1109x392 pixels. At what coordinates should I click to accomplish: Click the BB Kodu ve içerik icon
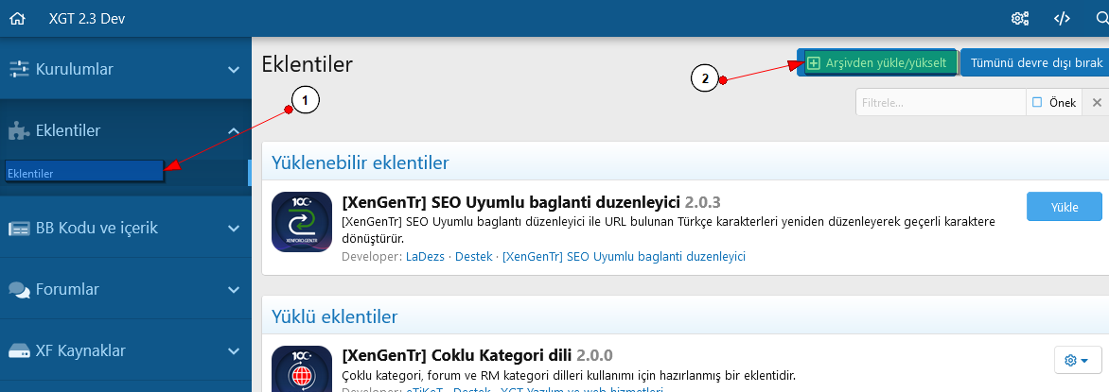click(x=18, y=229)
